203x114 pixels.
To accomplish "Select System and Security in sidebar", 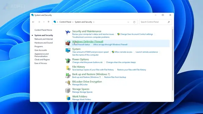I will [44, 35].
